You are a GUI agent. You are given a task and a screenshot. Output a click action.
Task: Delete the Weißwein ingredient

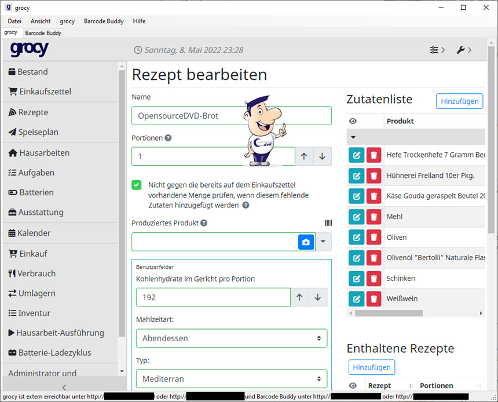[374, 299]
